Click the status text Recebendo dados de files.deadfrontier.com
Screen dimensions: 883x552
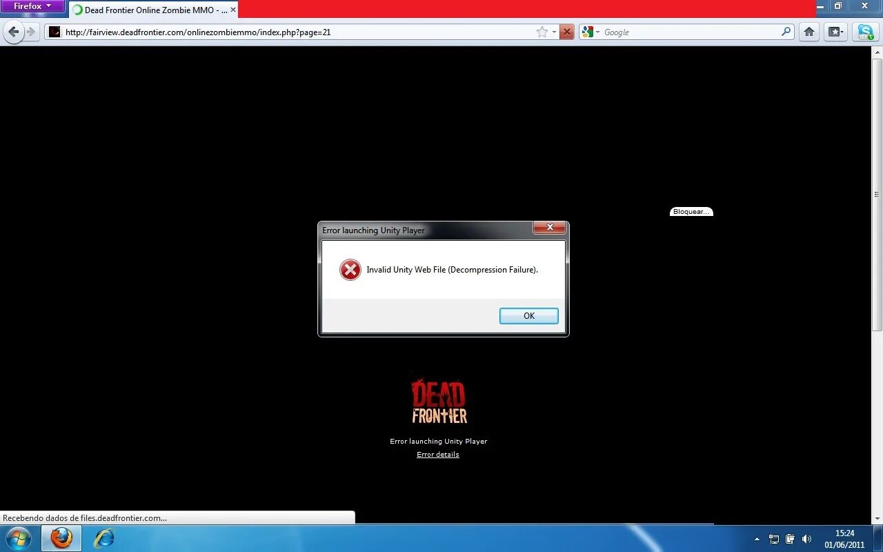coord(85,517)
